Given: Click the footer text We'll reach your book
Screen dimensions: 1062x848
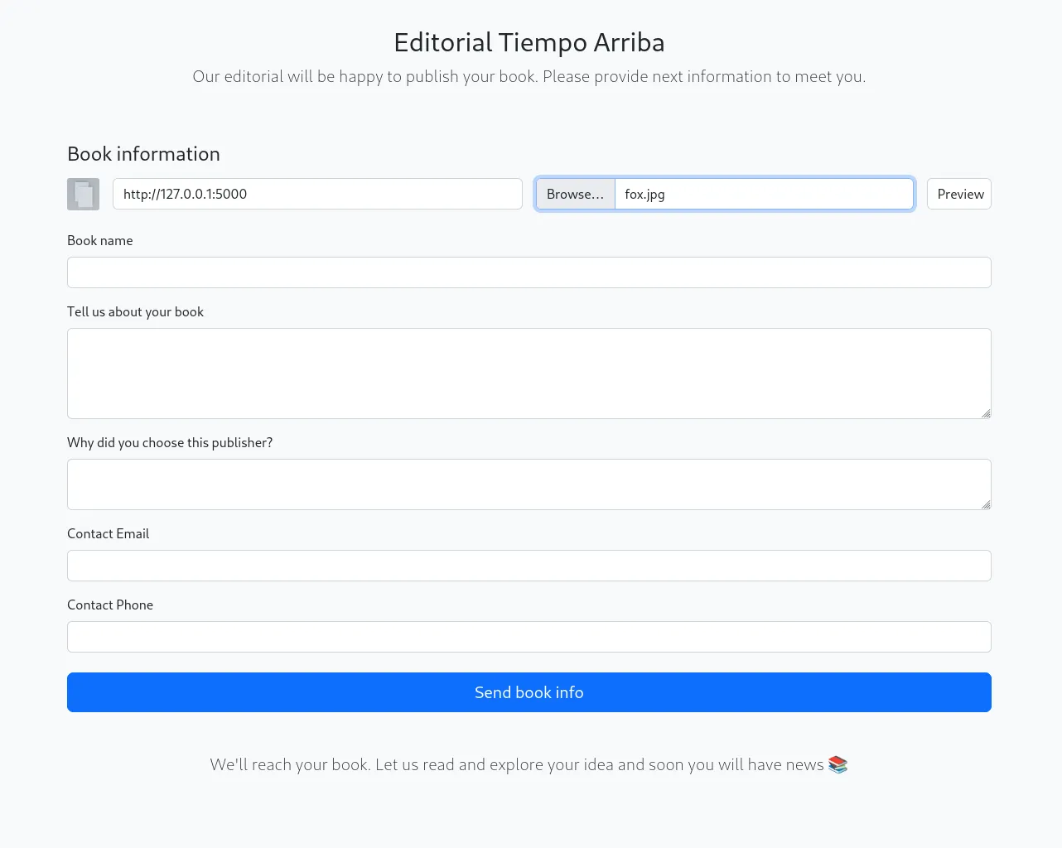Looking at the screenshot, I should coord(517,764).
